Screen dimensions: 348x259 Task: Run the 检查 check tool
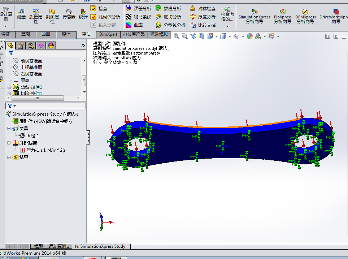tap(99, 8)
